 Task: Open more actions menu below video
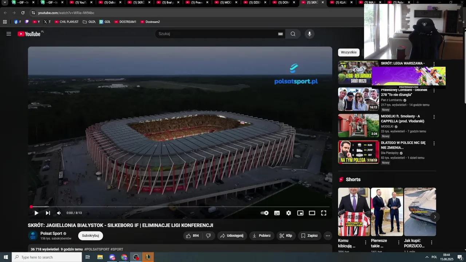coord(328,235)
